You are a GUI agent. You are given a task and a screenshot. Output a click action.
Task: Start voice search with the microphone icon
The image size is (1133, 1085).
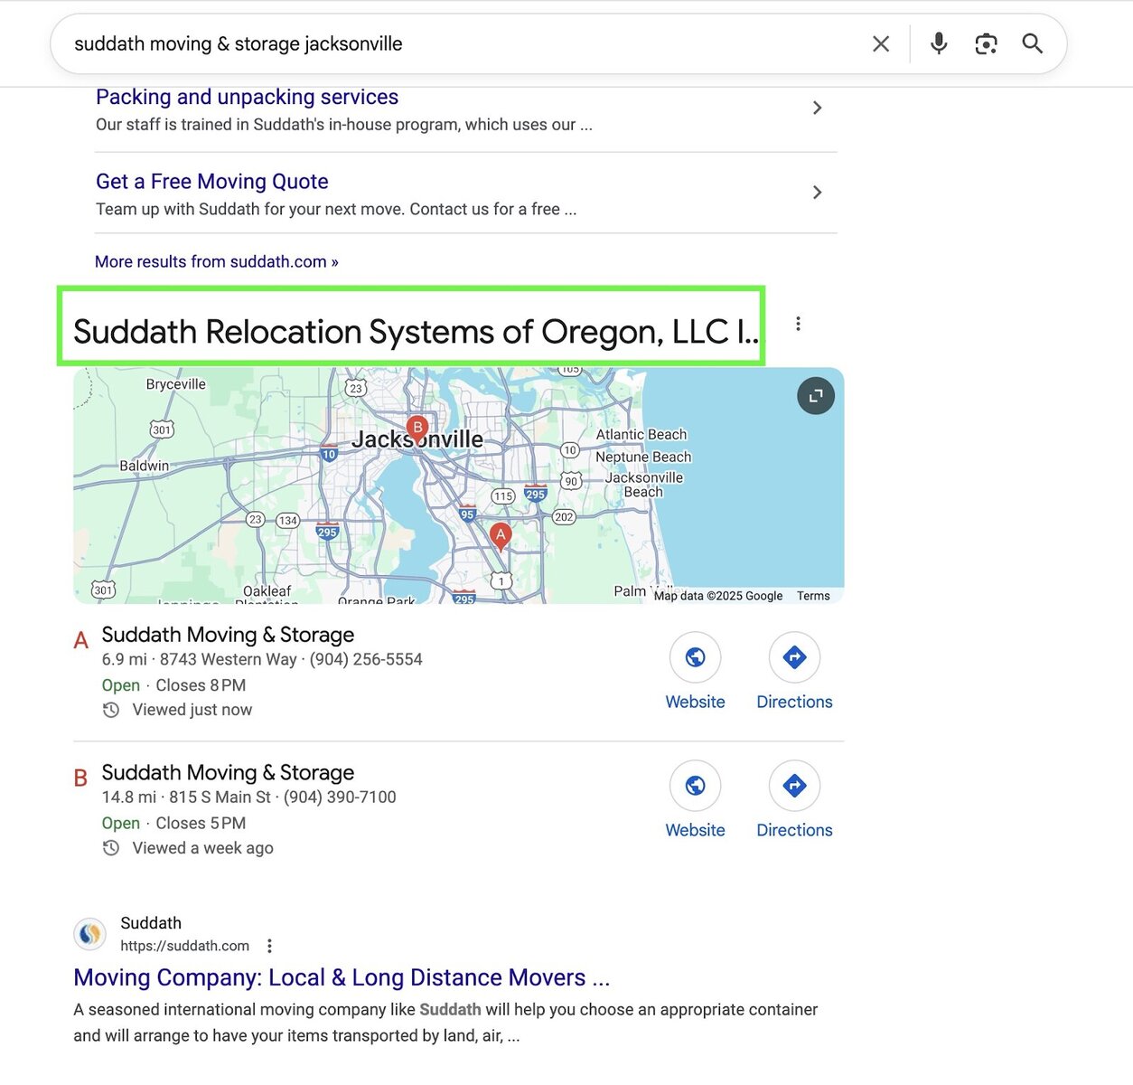coord(939,43)
